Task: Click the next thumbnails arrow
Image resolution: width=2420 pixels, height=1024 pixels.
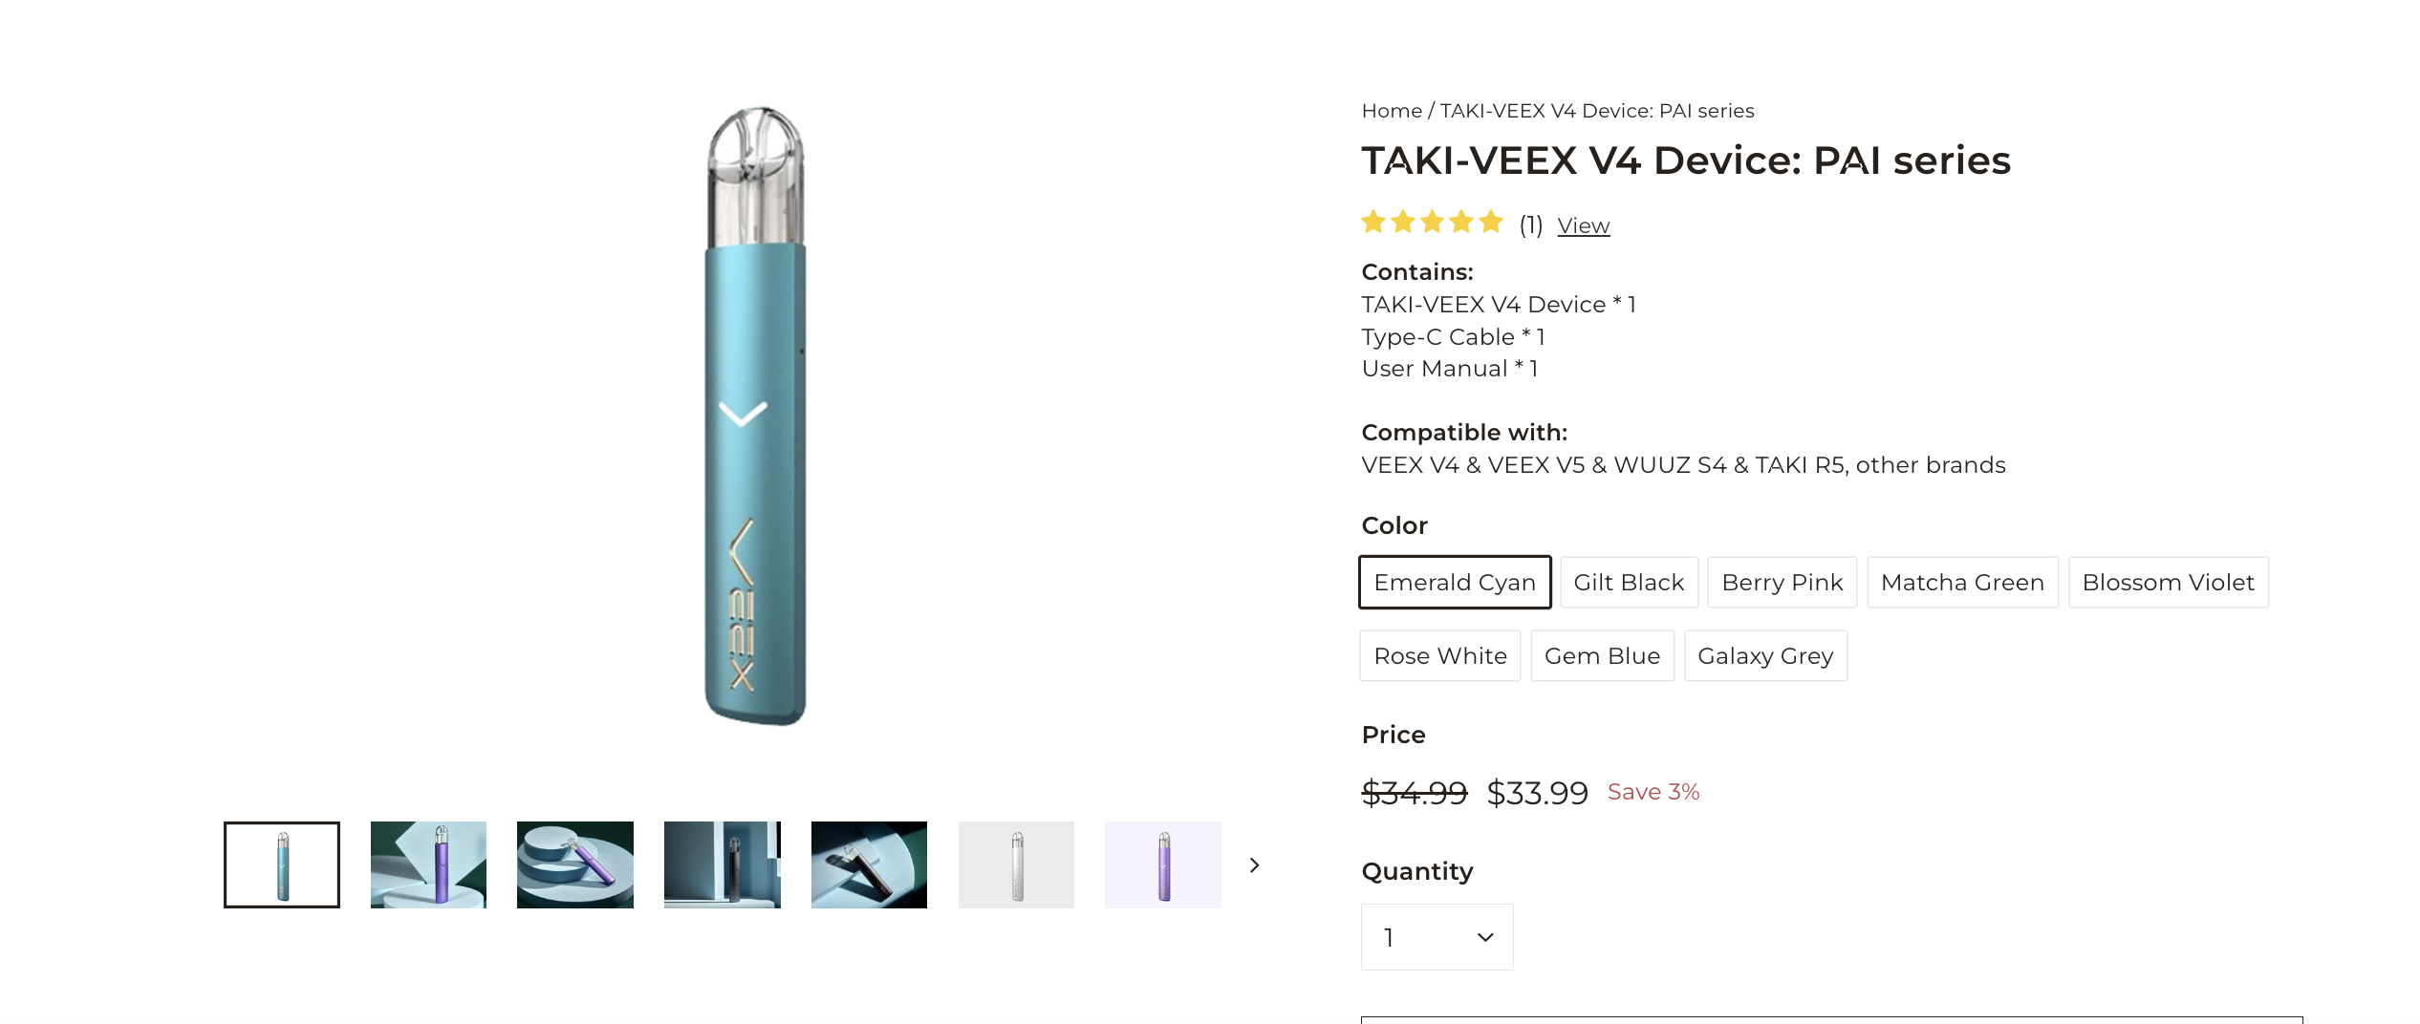Action: click(x=1254, y=865)
